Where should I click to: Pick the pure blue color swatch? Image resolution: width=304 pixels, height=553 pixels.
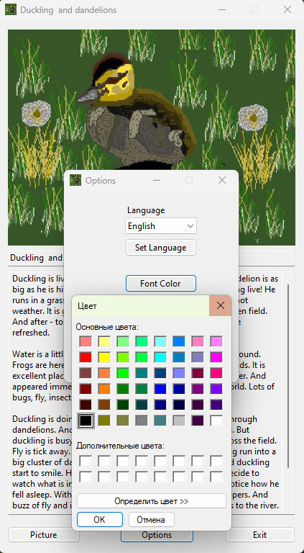tap(160, 389)
